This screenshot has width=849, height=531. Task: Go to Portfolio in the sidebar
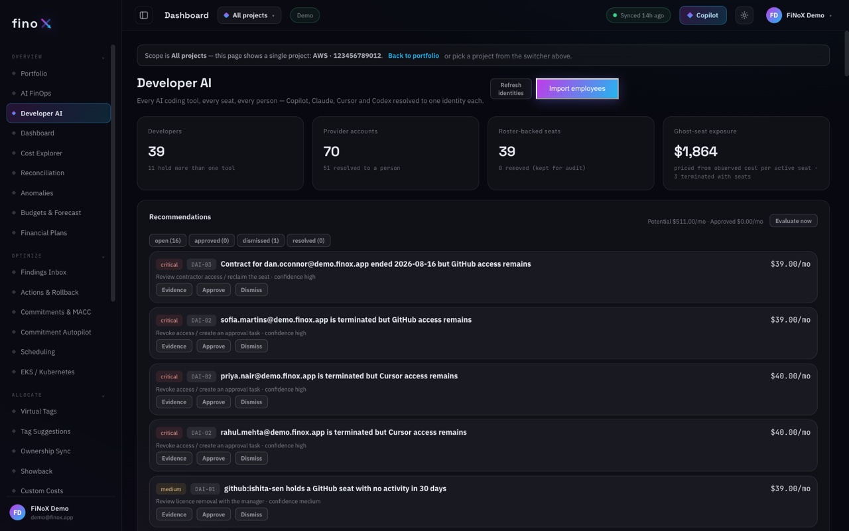click(58, 74)
